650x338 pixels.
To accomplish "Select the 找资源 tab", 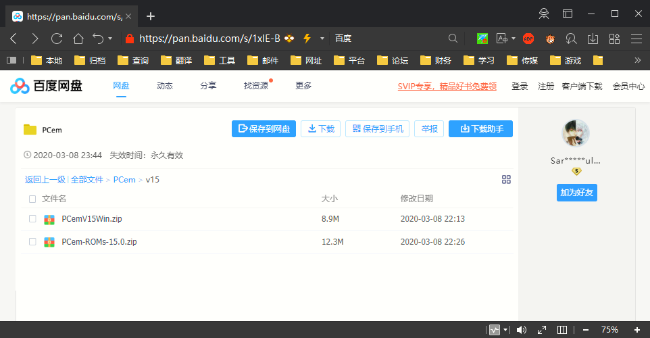I will 256,86.
